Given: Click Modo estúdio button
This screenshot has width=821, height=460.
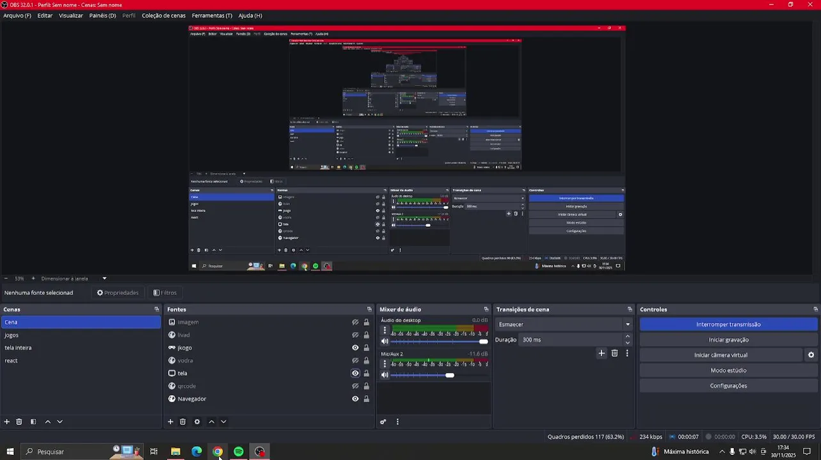Looking at the screenshot, I should click(728, 371).
